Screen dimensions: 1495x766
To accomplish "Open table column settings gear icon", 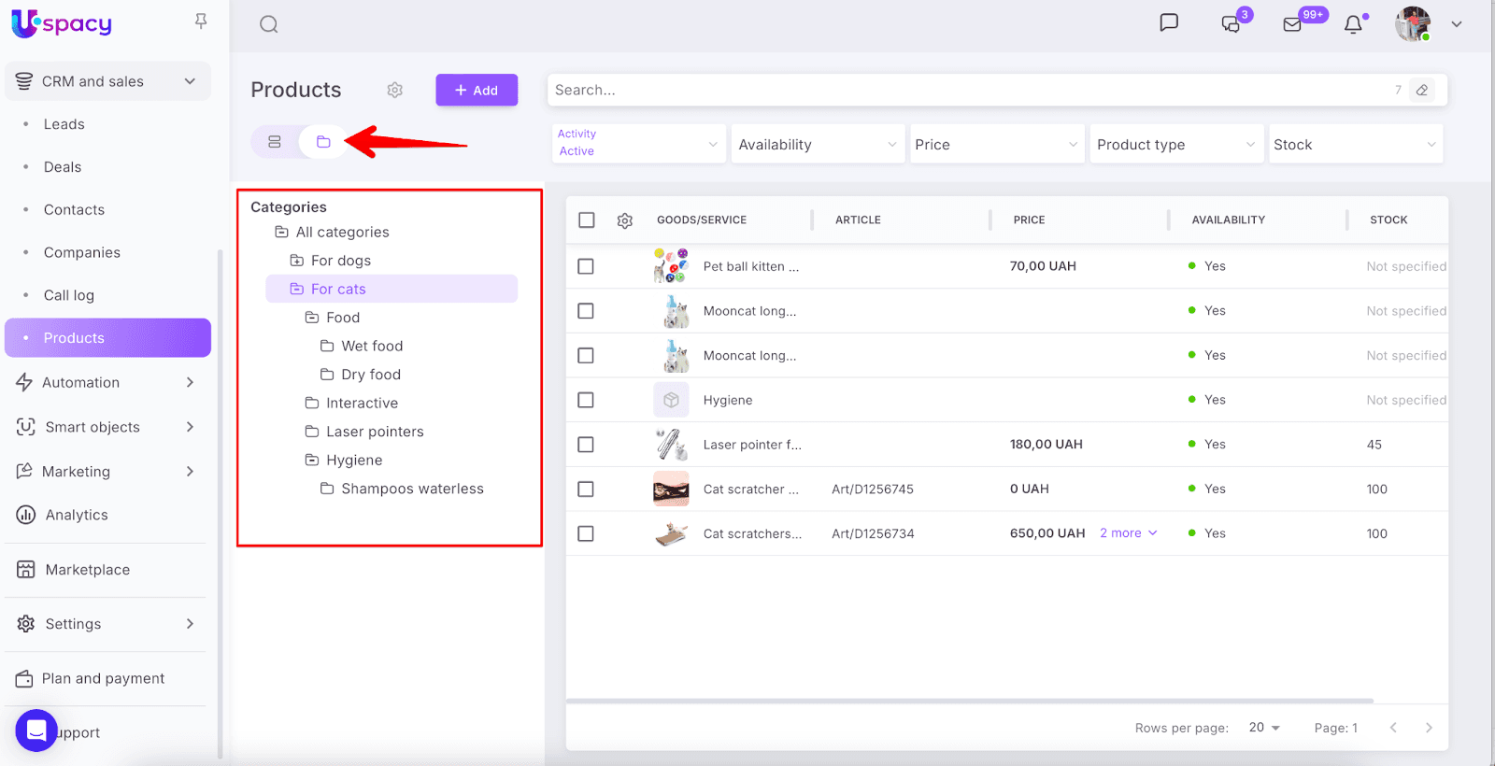I will (x=625, y=220).
